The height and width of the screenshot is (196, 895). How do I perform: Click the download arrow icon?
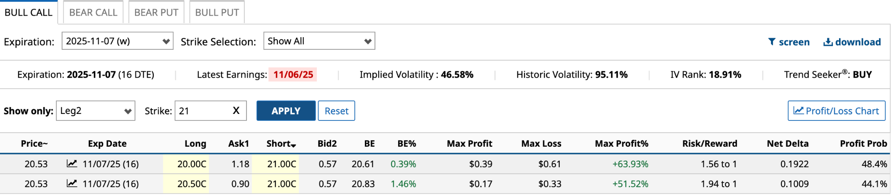(x=828, y=42)
